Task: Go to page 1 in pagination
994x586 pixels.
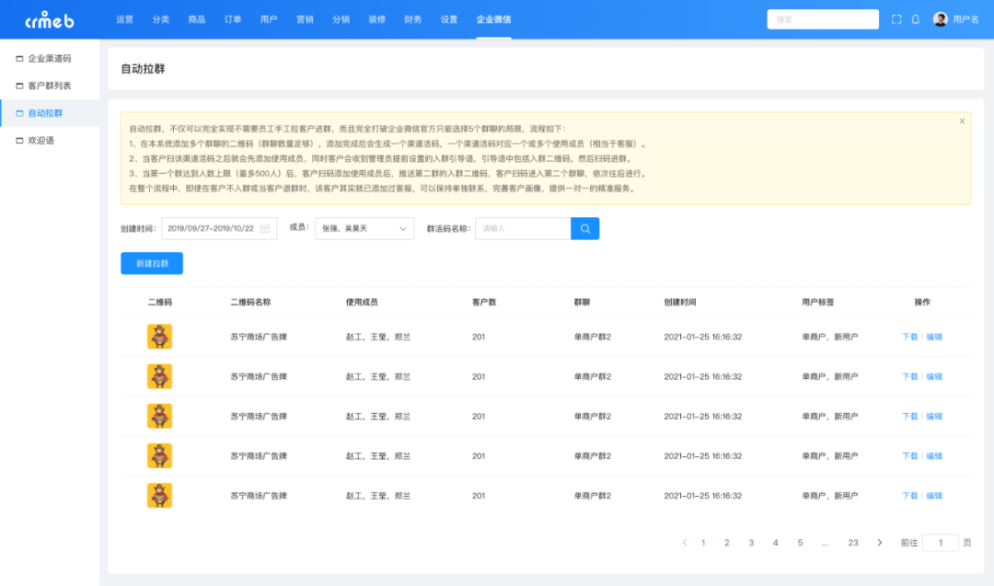Action: pos(703,542)
